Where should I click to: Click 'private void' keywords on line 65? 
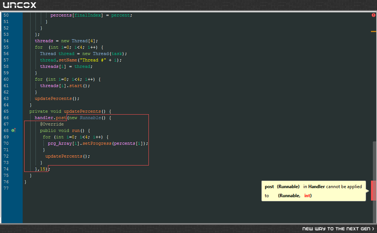click(45, 111)
